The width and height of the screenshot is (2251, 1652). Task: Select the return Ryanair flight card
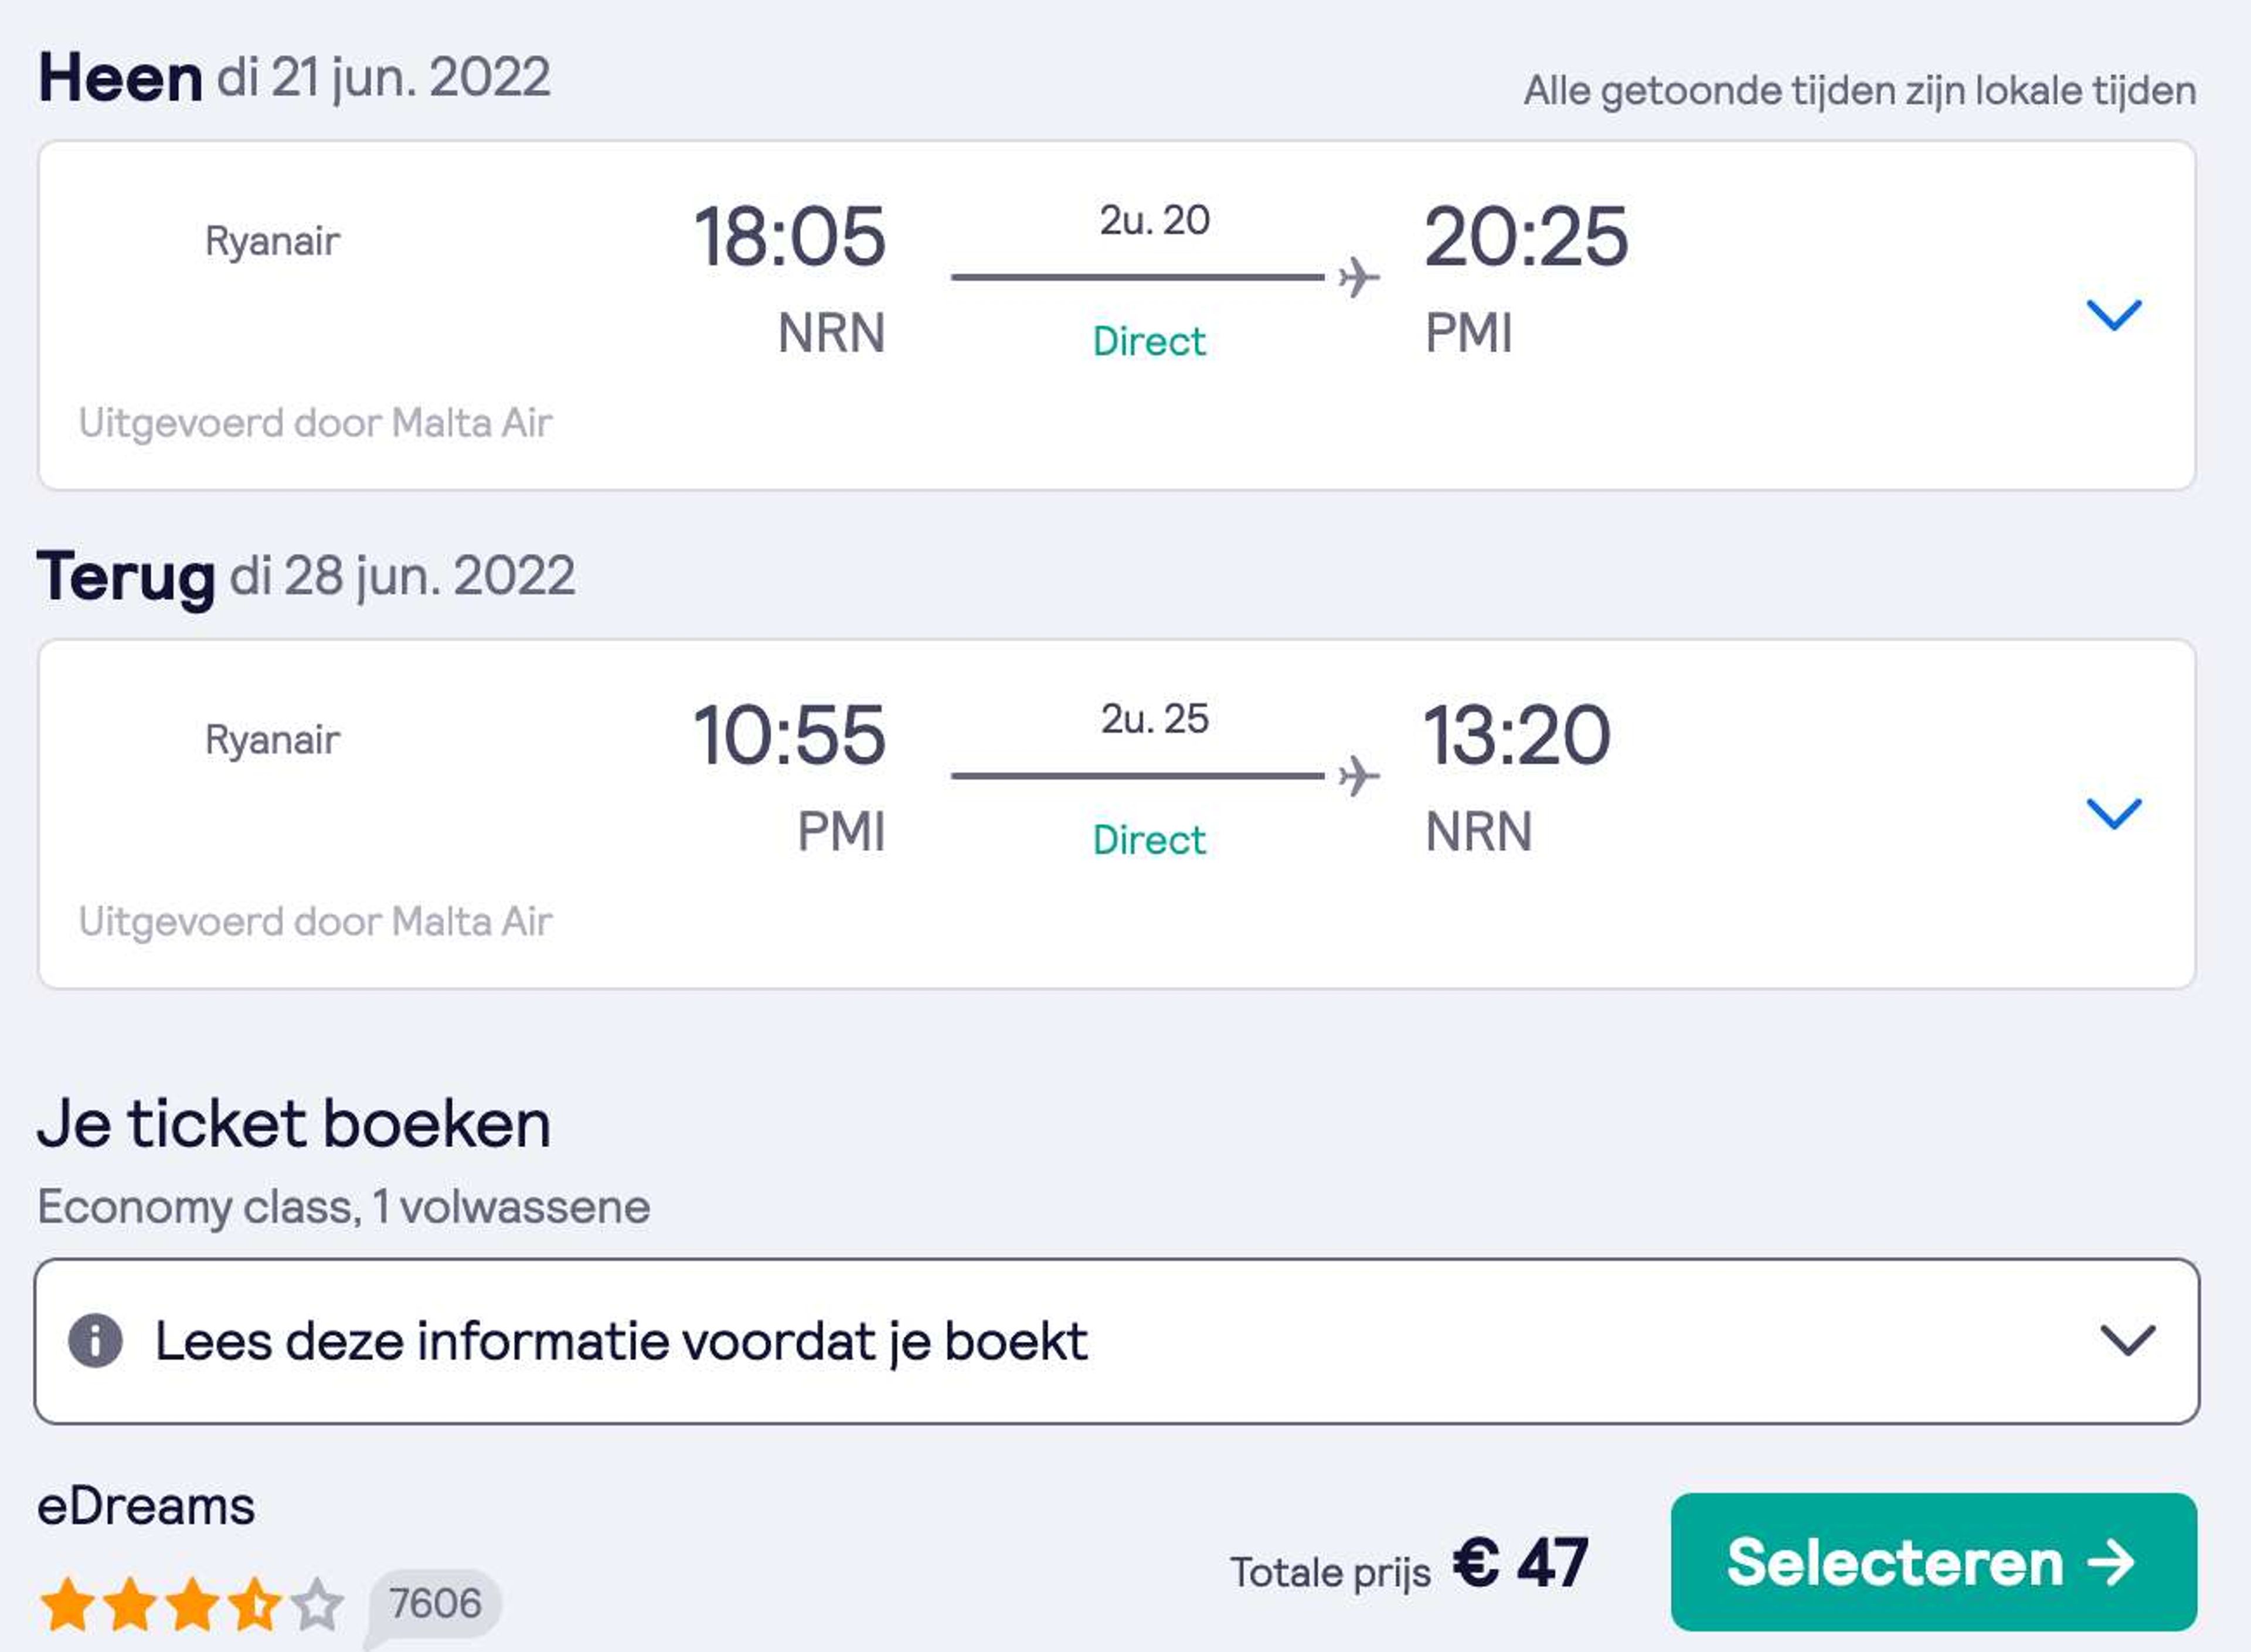1117,814
